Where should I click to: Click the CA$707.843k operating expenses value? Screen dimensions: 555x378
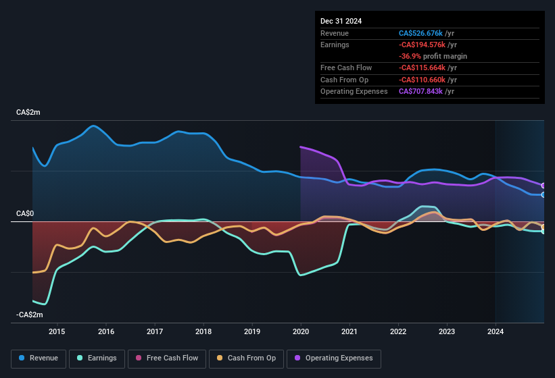[420, 91]
